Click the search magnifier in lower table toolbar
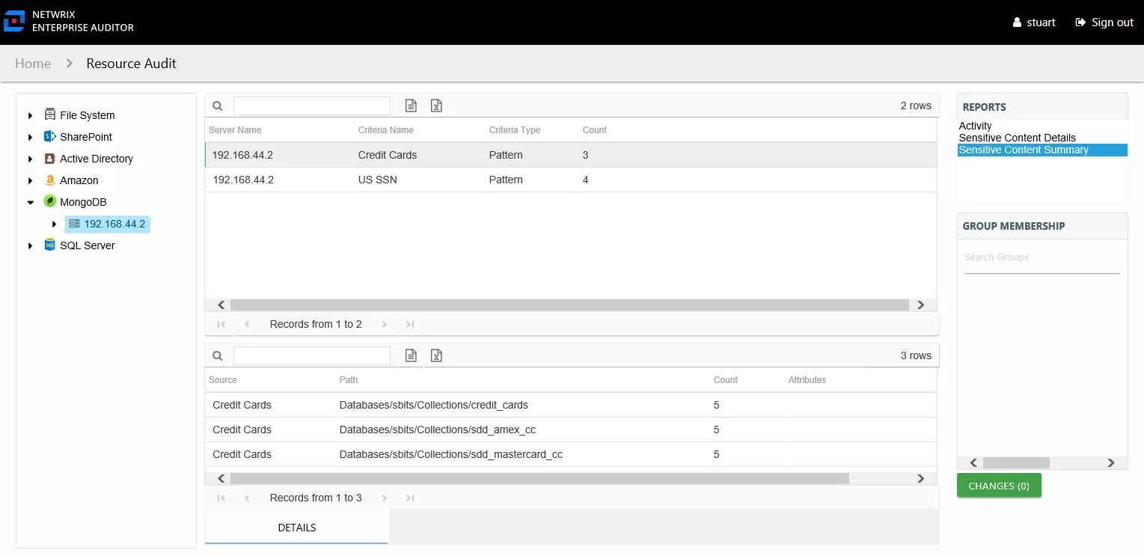 tap(218, 356)
